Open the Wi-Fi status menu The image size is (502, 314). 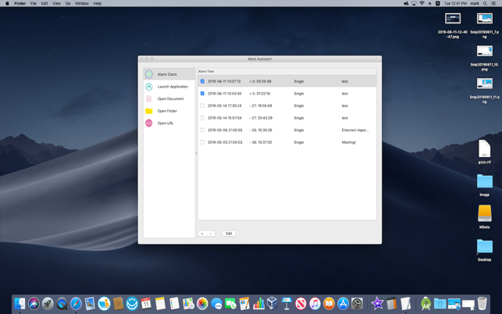click(422, 3)
